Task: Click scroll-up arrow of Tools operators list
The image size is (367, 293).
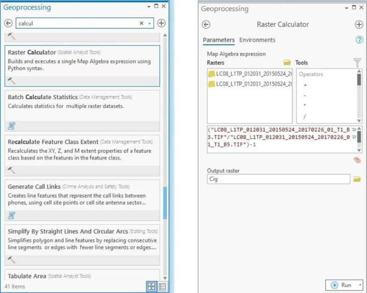Action: click(x=359, y=71)
